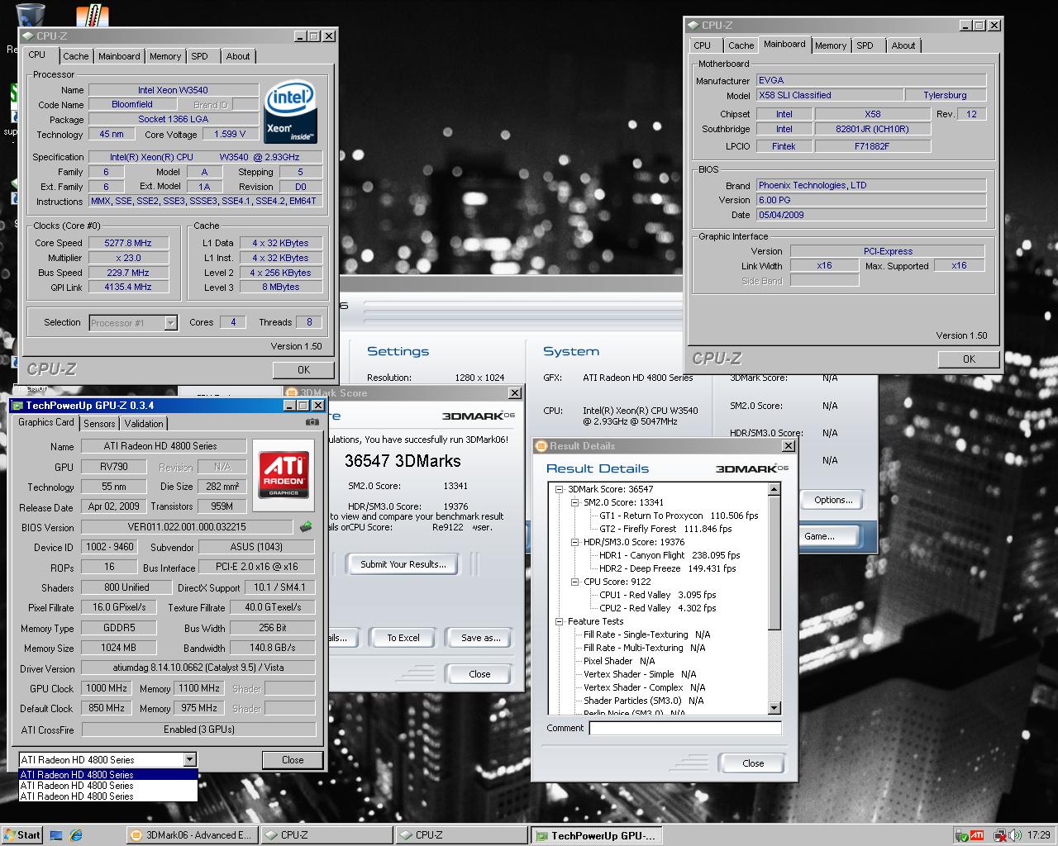1058x846 pixels.
Task: Open the Validation tab in GPU-Z
Action: [x=144, y=423]
